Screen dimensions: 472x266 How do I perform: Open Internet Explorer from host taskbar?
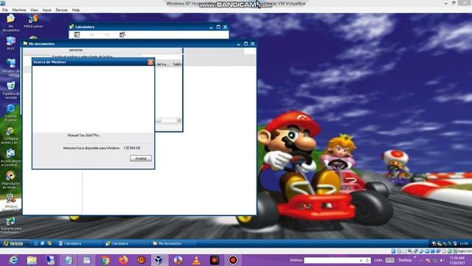point(13,260)
